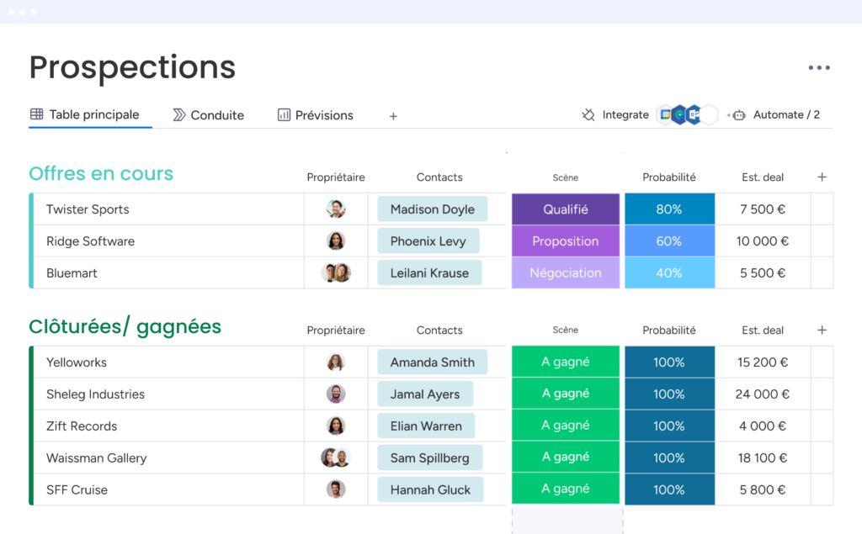The height and width of the screenshot is (534, 862).
Task: Switch to Table principale tab
Action: click(85, 114)
